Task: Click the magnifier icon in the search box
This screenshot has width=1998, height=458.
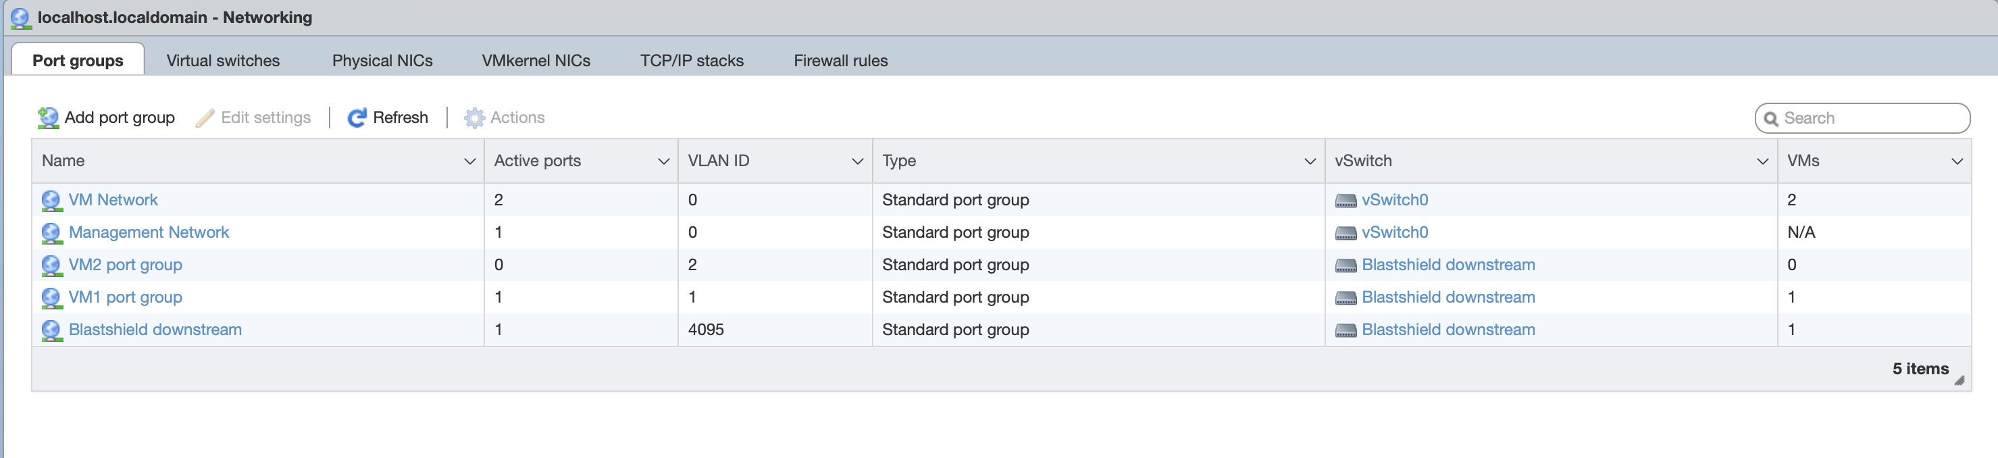Action: click(1771, 119)
